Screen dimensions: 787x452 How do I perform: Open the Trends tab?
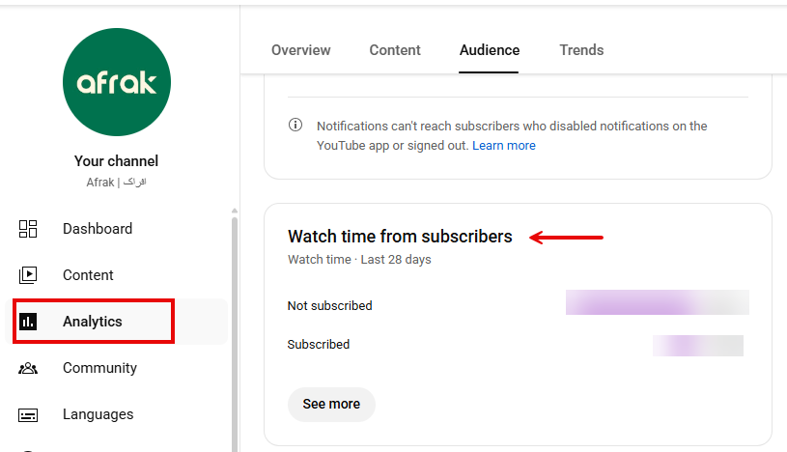[x=581, y=50]
